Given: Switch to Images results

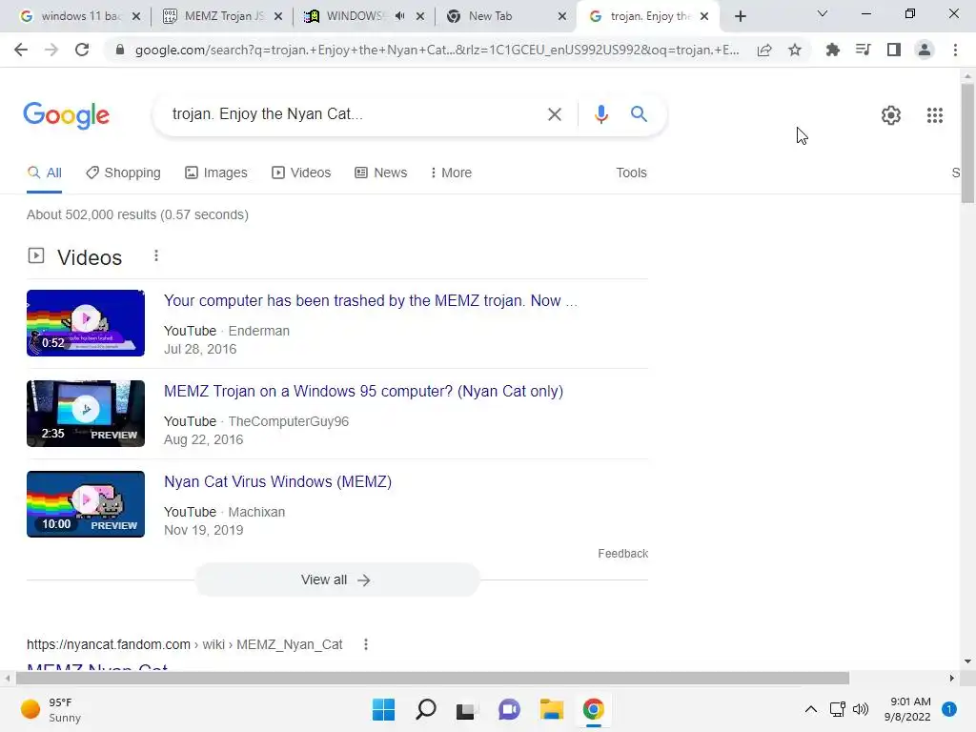Looking at the screenshot, I should point(216,173).
